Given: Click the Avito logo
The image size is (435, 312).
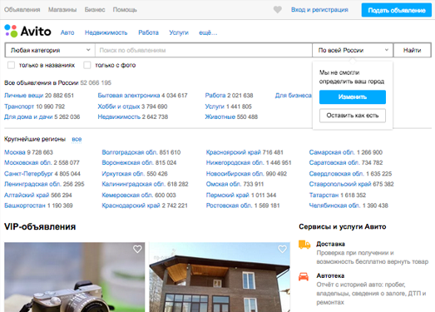Looking at the screenshot, I should tap(27, 31).
